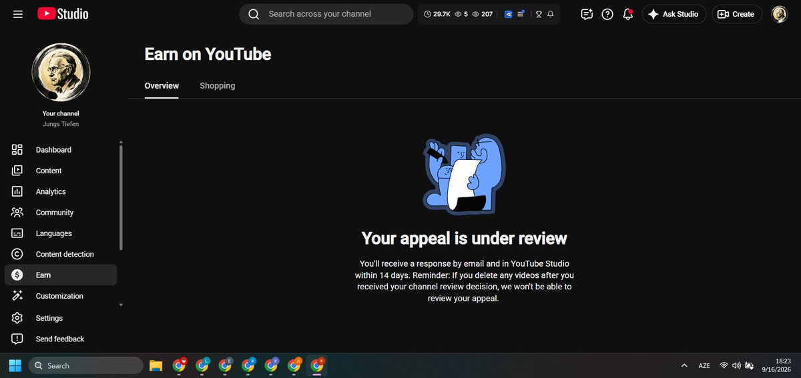Click the list icon with blue dot
The width and height of the screenshot is (801, 378).
pos(521,14)
